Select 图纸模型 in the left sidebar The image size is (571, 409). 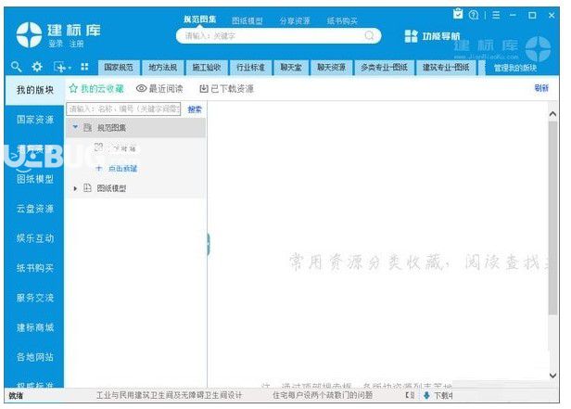click(x=35, y=179)
